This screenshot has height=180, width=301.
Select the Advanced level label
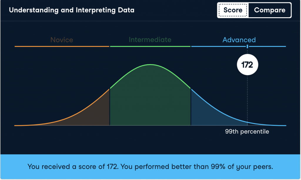[x=239, y=40]
